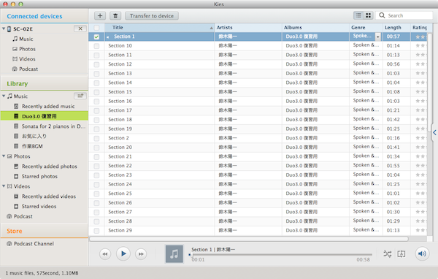Image resolution: width=438 pixels, height=279 pixels.
Task: Click the play button
Action: (x=123, y=254)
